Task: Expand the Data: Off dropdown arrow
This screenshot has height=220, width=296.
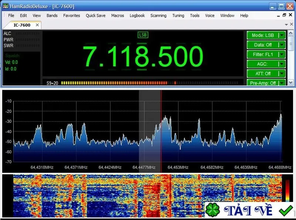Action: pyautogui.click(x=282, y=45)
